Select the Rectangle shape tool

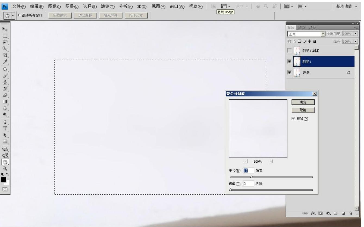point(5,141)
